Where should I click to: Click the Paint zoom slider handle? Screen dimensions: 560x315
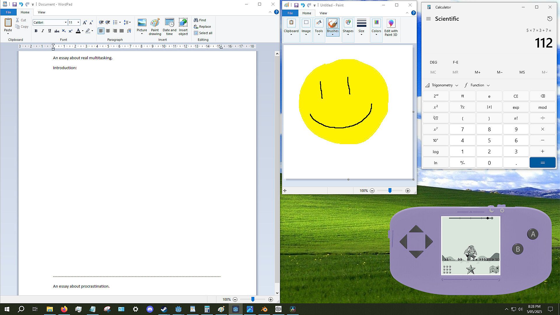click(x=390, y=190)
